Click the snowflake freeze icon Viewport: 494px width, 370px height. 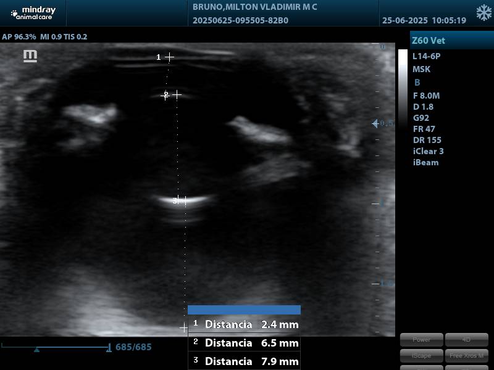484,13
